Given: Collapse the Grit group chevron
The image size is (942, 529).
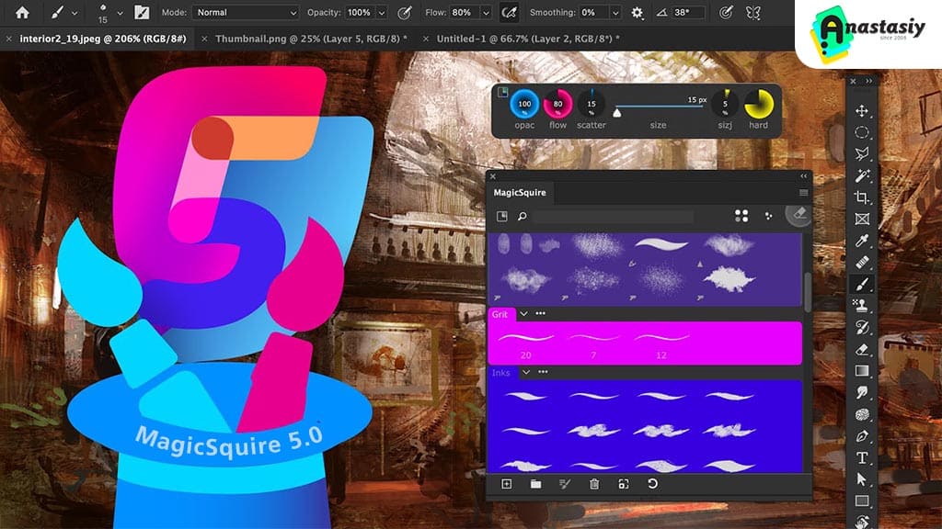Looking at the screenshot, I should 523,314.
